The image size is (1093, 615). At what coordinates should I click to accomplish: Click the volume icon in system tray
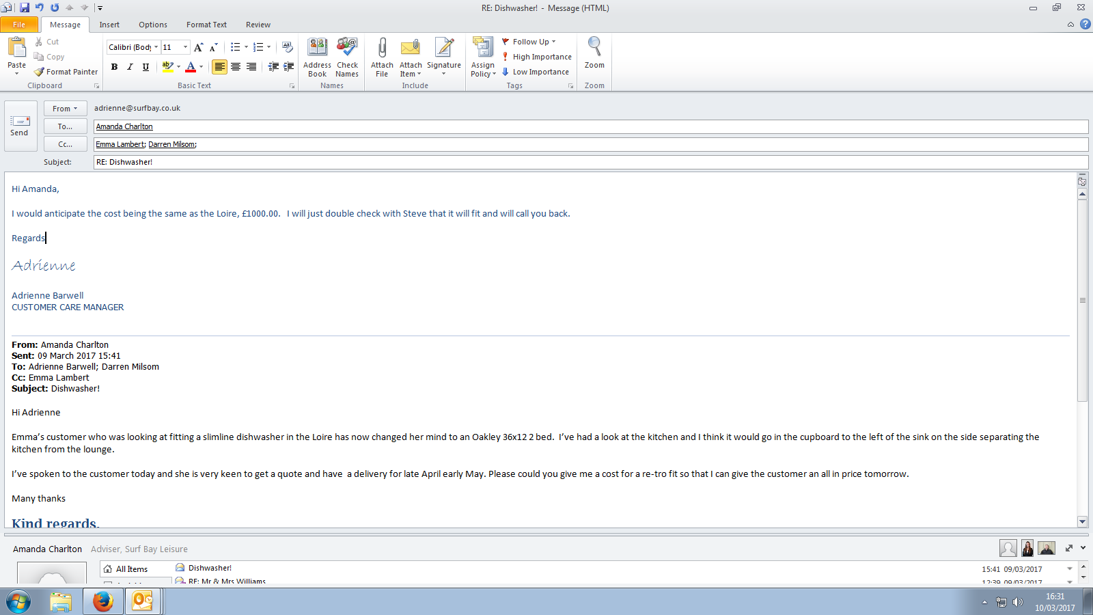1018,602
